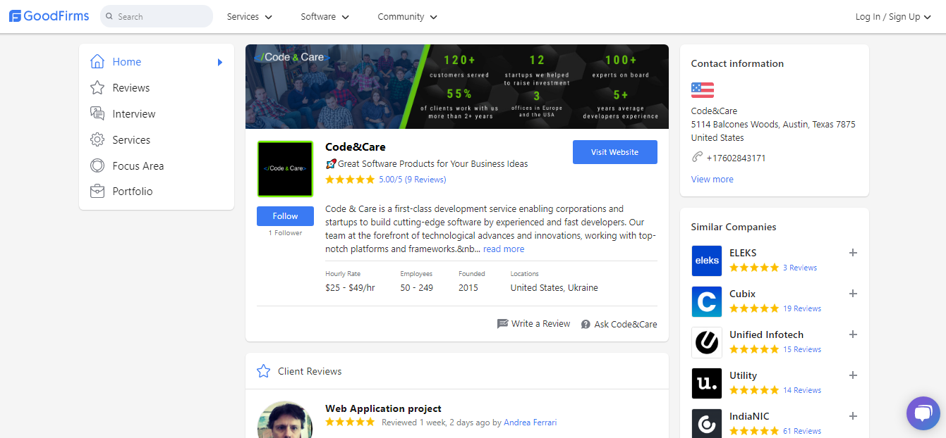Viewport: 946px width, 438px height.
Task: Open Cubix 19 Reviews link
Action: coord(802,308)
